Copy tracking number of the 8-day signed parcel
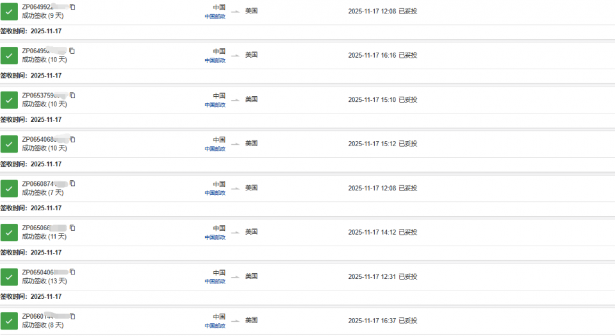Image resolution: width=615 pixels, height=336 pixels. [x=72, y=316]
